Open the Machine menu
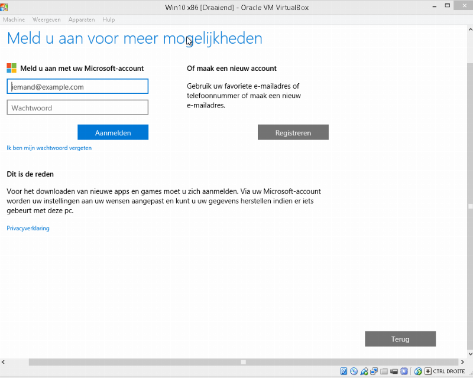473x378 pixels. point(14,19)
